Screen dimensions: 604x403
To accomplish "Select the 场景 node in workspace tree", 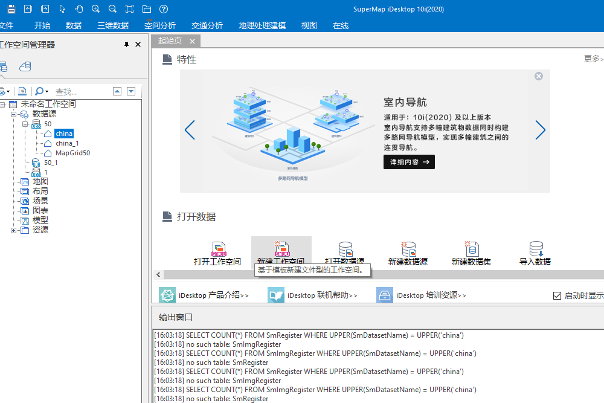I will (40, 201).
